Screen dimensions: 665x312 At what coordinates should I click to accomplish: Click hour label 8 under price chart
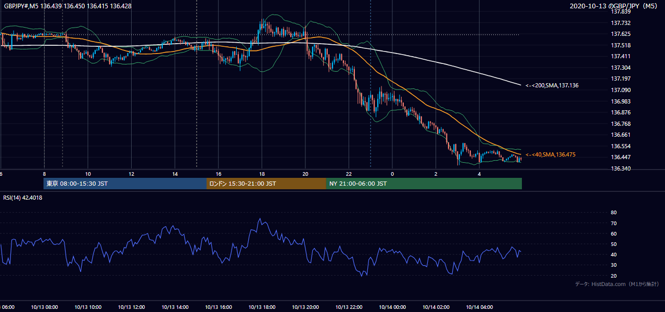(44, 174)
